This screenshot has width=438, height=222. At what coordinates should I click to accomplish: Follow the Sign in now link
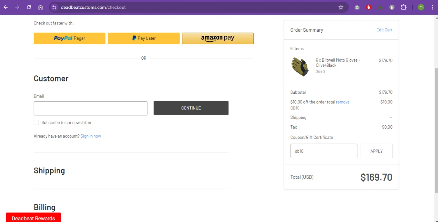tap(91, 136)
